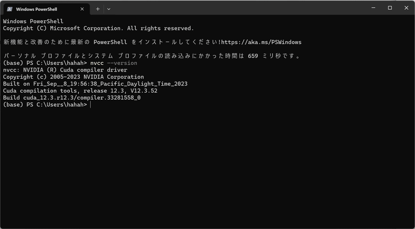Close the Windows PowerShell tab
415x229 pixels.
pyautogui.click(x=82, y=9)
